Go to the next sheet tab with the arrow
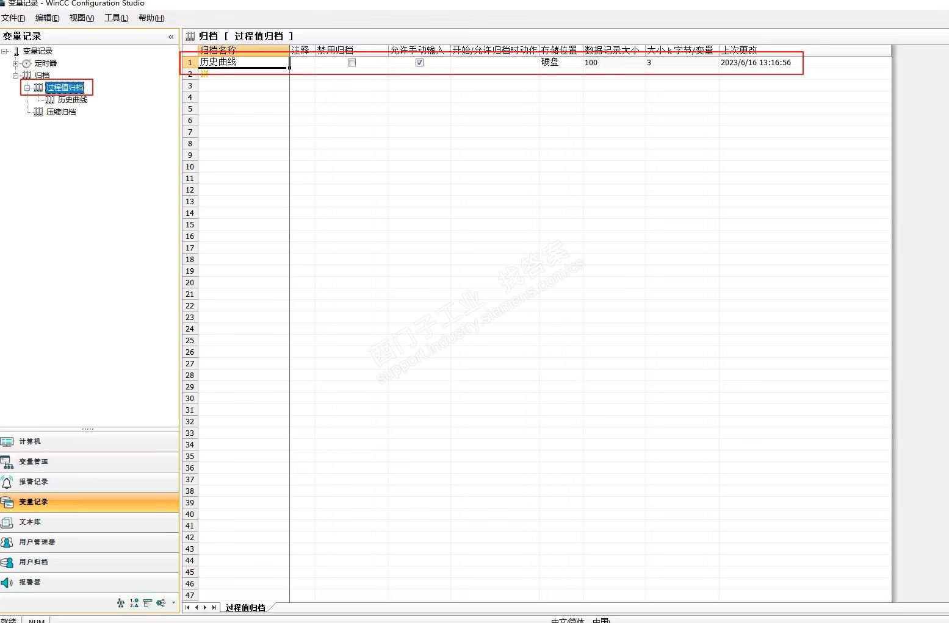The height and width of the screenshot is (623, 949). click(x=205, y=607)
